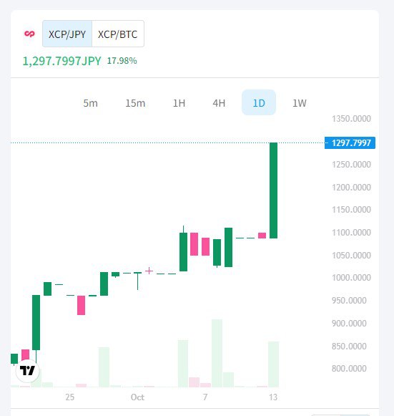This screenshot has width=394, height=416.
Task: Click the tallest green volume bar
Action: click(x=217, y=353)
